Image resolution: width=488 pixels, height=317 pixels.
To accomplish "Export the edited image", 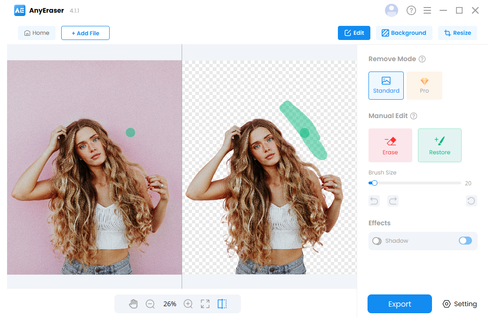I will pyautogui.click(x=400, y=304).
